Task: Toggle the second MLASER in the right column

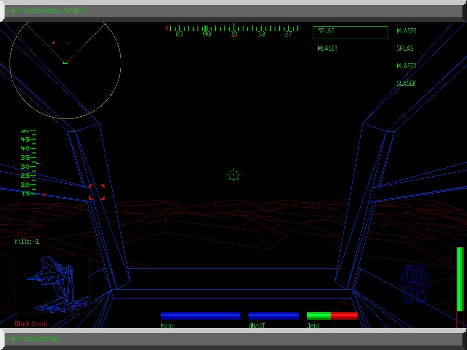Action: [406, 66]
